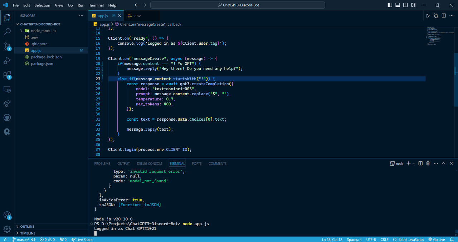Open the Terminal menu
Viewport: 458px width, 242px height.
96,5
